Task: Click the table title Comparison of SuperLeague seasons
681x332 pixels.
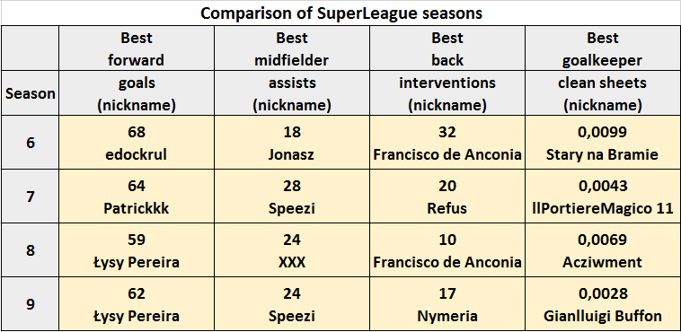Action: tap(340, 13)
